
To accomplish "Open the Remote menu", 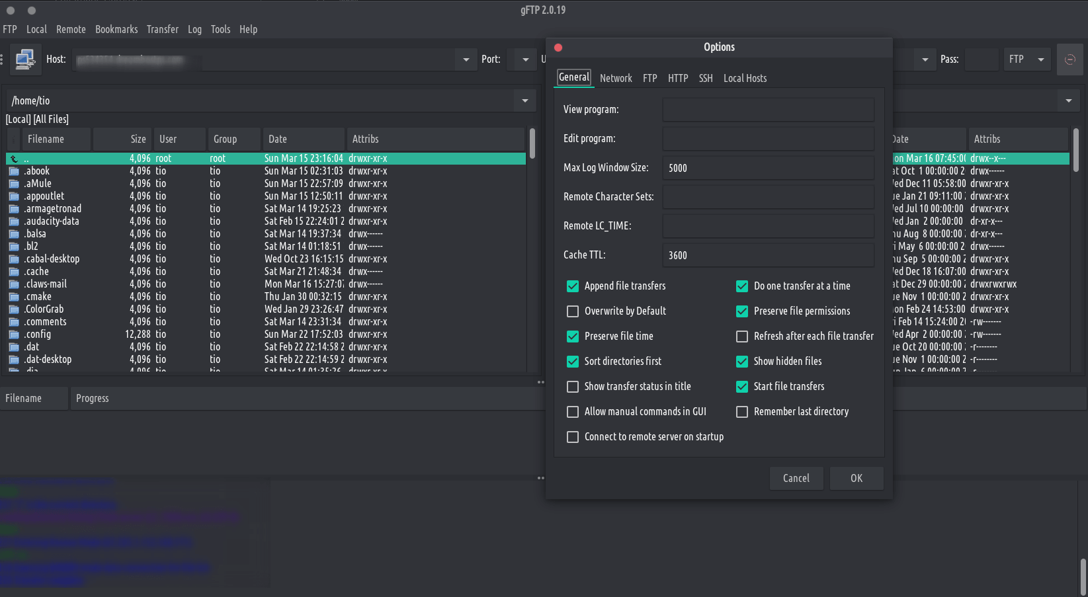I will 71,29.
